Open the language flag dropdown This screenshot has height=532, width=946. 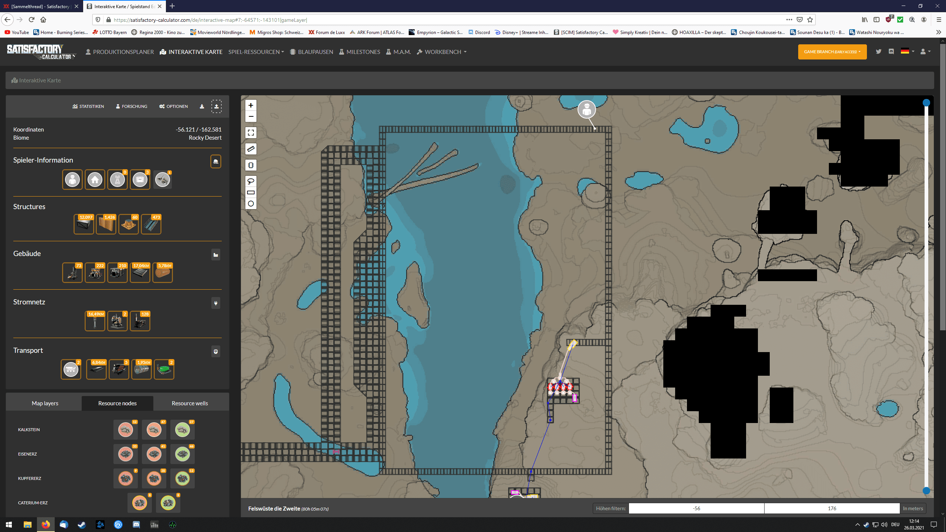tap(907, 51)
